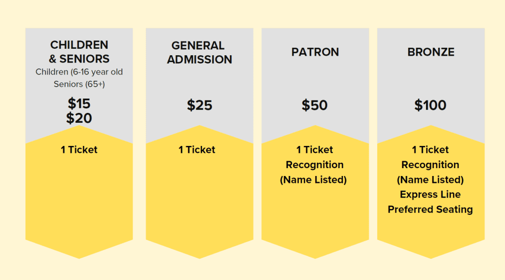Click the Patron tier heading

tap(315, 52)
